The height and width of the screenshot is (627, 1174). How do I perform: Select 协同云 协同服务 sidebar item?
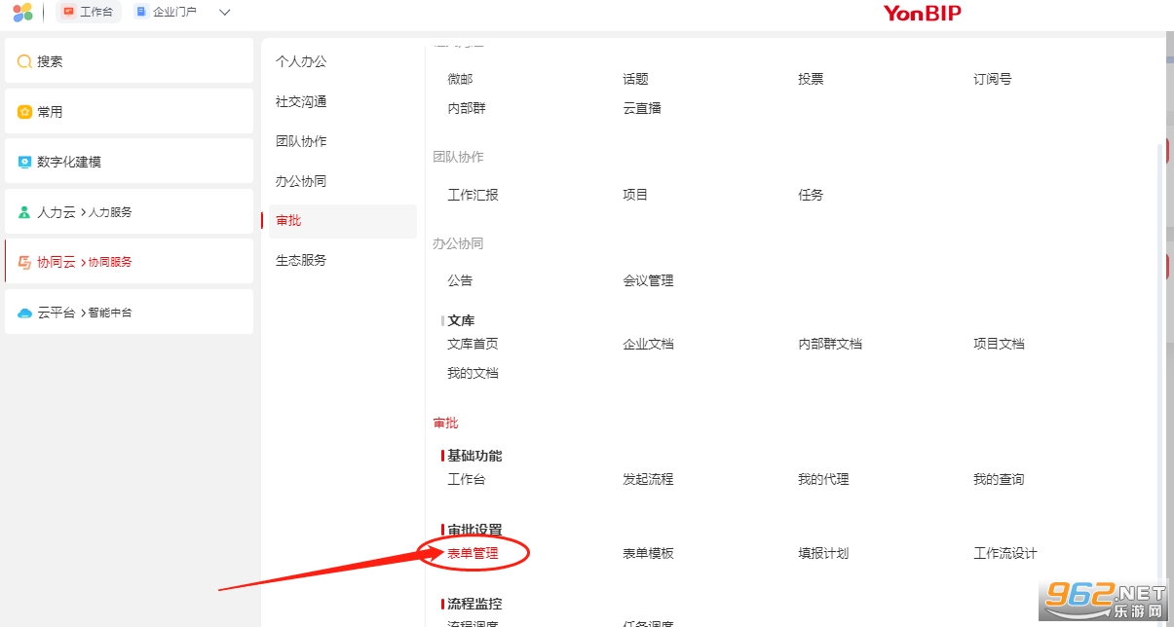[x=129, y=261]
